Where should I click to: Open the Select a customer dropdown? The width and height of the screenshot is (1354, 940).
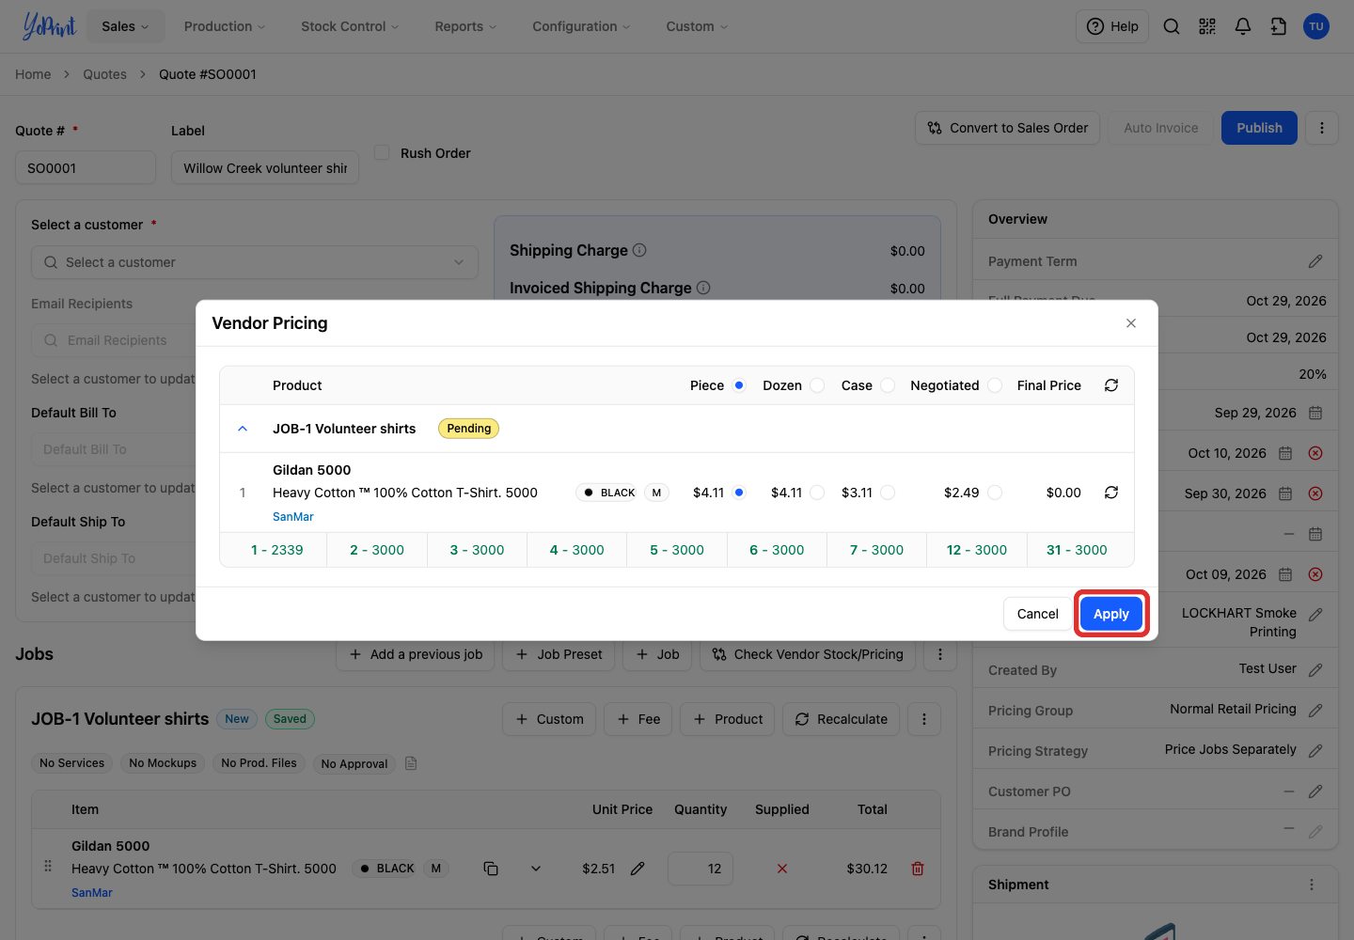255,262
